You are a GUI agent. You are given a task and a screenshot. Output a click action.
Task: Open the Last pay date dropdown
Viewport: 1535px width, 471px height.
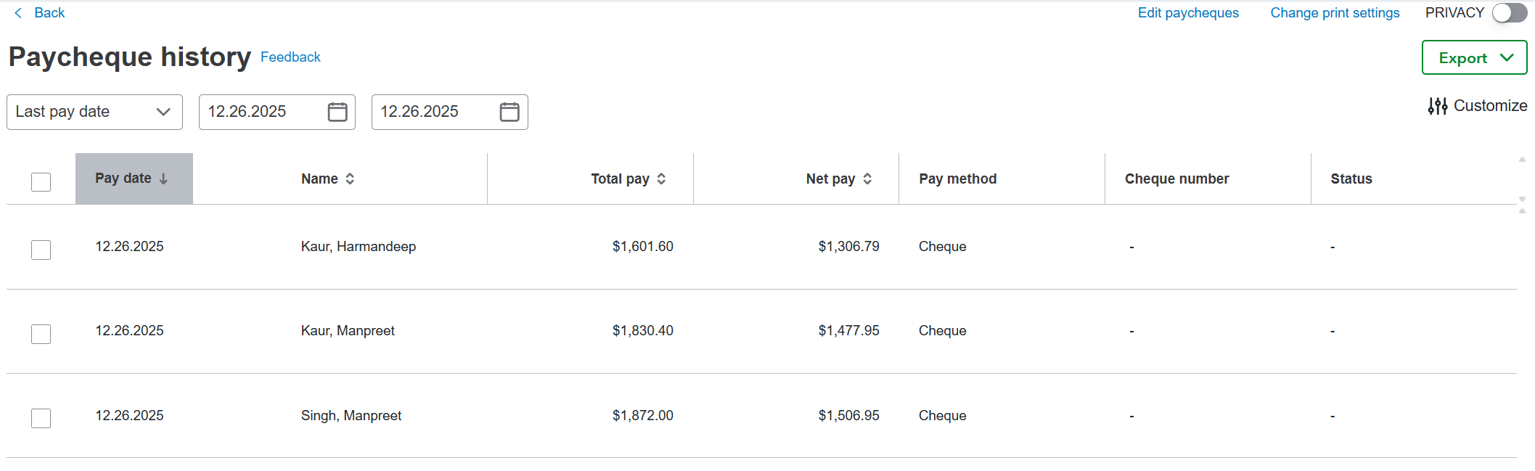pos(94,112)
